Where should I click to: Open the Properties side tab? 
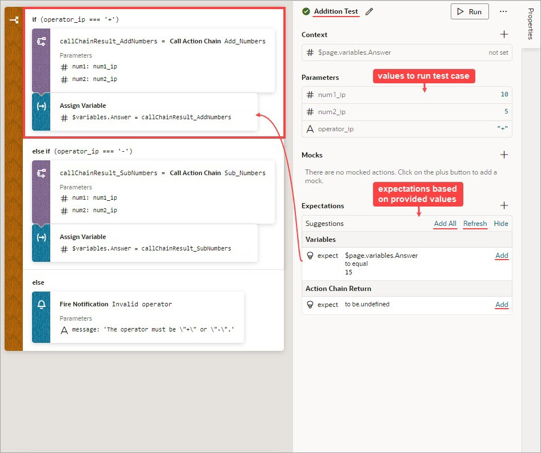point(531,24)
